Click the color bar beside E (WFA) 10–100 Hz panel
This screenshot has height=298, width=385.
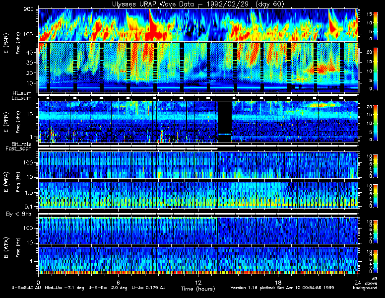click(376, 166)
